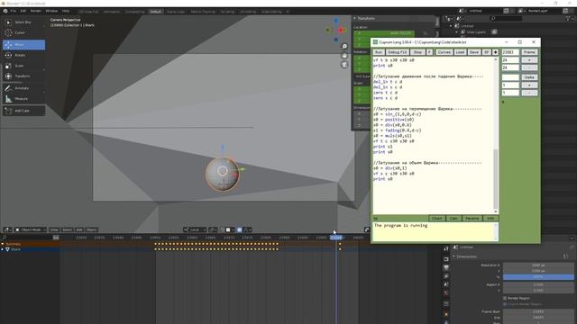Select the Measure tool
577x324 pixels.
23,99
